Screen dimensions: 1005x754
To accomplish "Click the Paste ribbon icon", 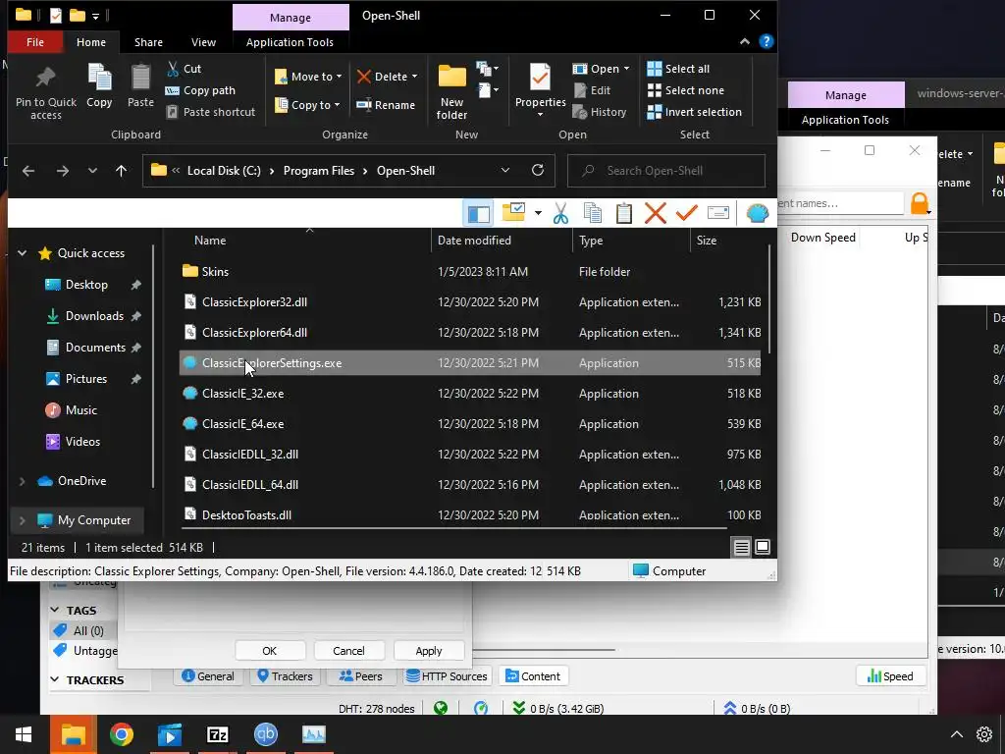I will [x=140, y=79].
